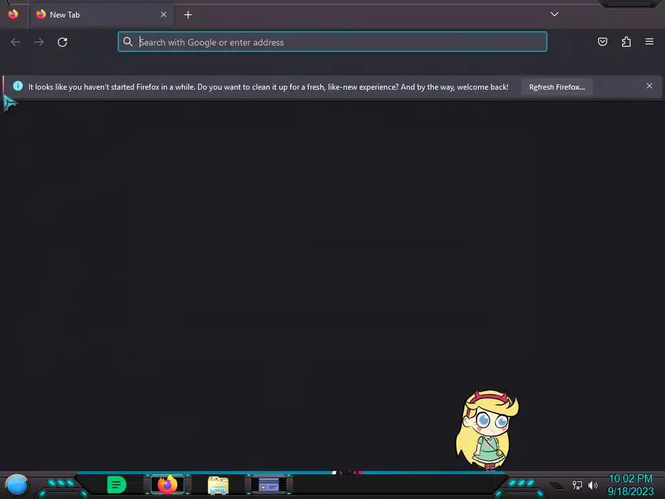Open File Explorer from the taskbar
Screen dimensions: 665x499
click(x=218, y=485)
